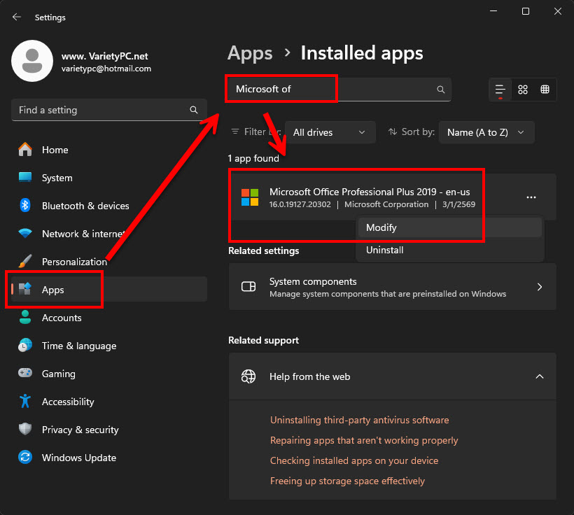Click the Network wifi icon
574x515 pixels.
[x=25, y=234]
